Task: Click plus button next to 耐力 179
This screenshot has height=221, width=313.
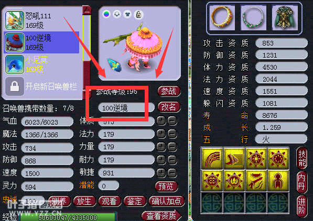Action: [161, 160]
